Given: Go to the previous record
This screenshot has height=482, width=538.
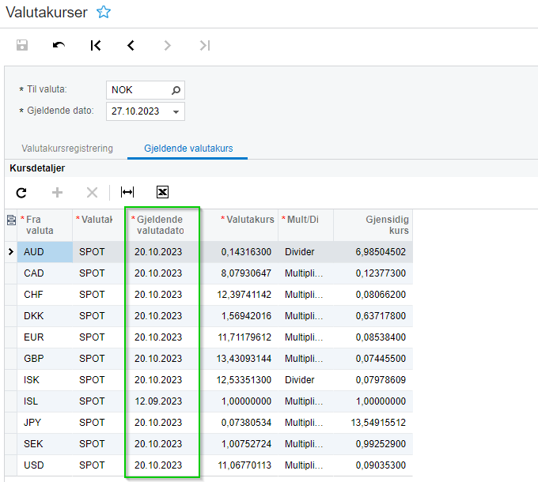Looking at the screenshot, I should pos(131,45).
